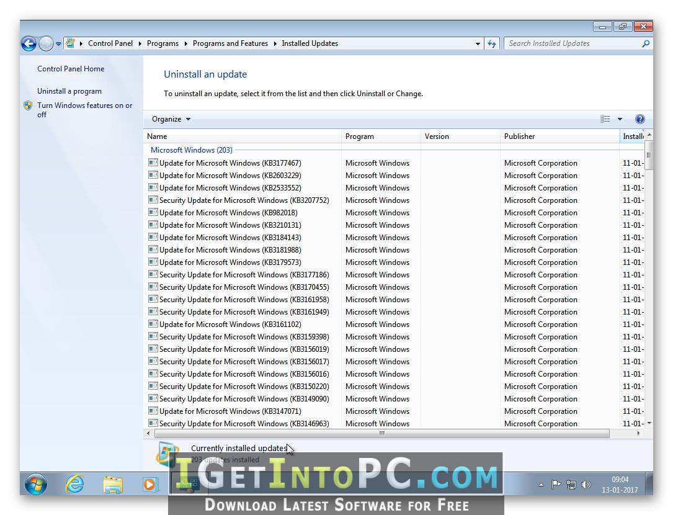The height and width of the screenshot is (515, 673).
Task: Open Help with the question mark icon
Action: click(640, 119)
